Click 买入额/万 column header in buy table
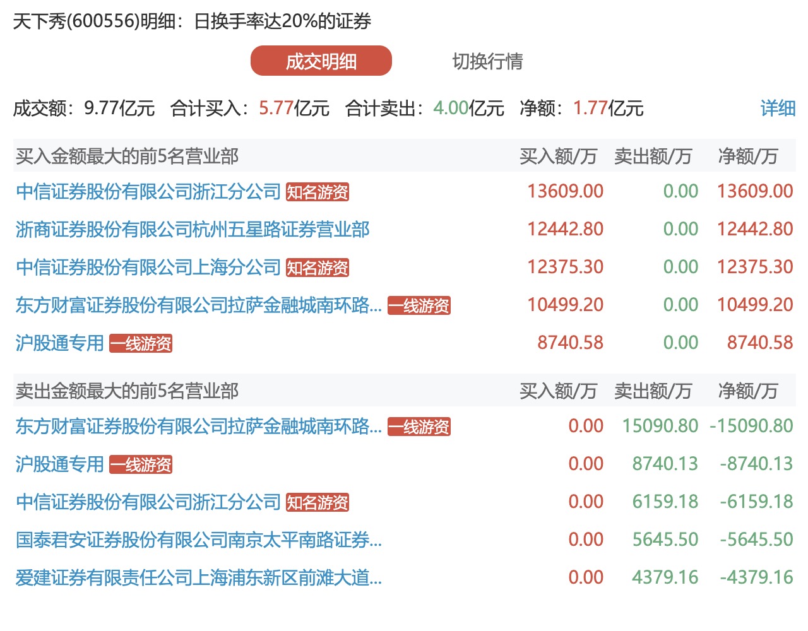 [x=558, y=156]
